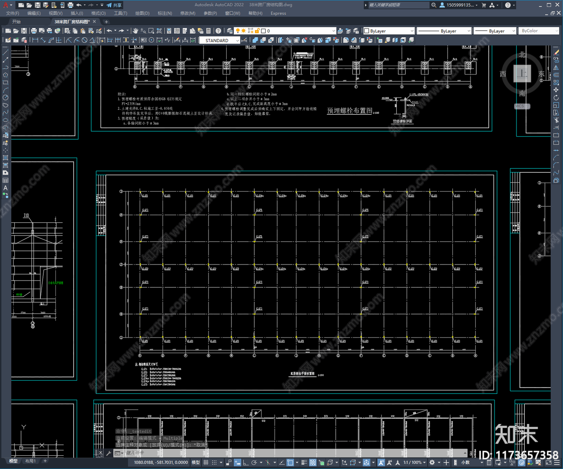Click the search magnifier icon in the title bar
This screenshot has height=469, width=563.
pyautogui.click(x=434, y=5)
